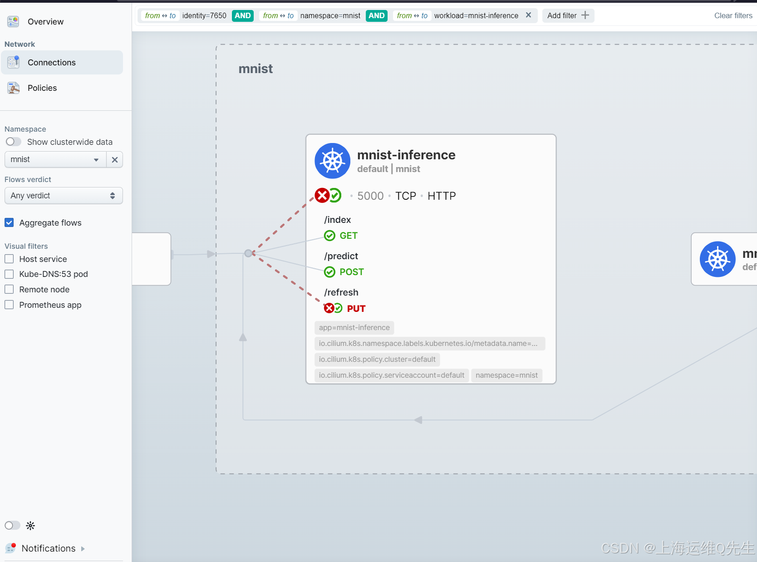This screenshot has height=562, width=757.
Task: Click the Notifications bell icon
Action: point(10,548)
